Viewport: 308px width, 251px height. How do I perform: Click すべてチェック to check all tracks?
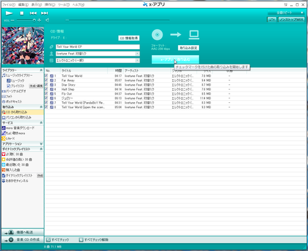[x=58, y=240]
